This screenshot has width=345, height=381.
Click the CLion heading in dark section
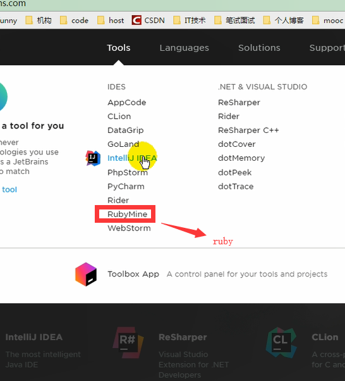click(325, 337)
